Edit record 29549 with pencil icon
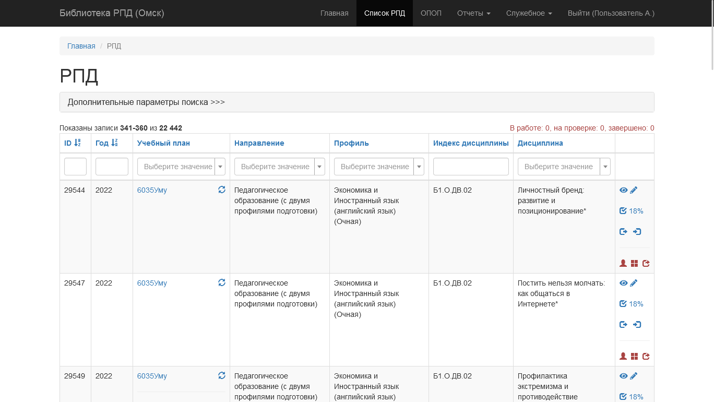The image size is (714, 402). (x=634, y=376)
